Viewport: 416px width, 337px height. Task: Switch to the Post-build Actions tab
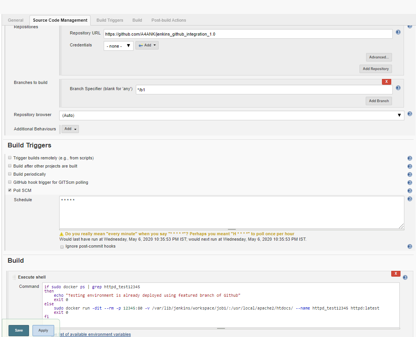(x=168, y=20)
